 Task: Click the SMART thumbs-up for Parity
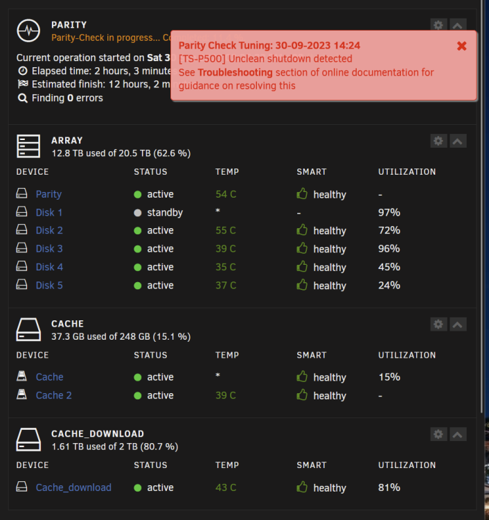(x=302, y=193)
